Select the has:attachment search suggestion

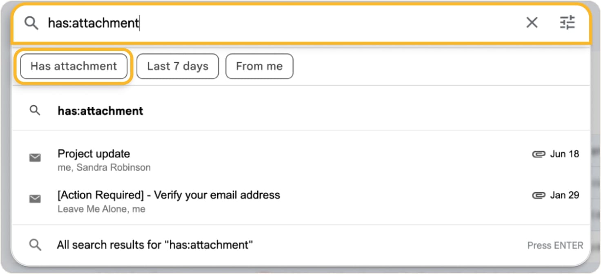point(100,110)
